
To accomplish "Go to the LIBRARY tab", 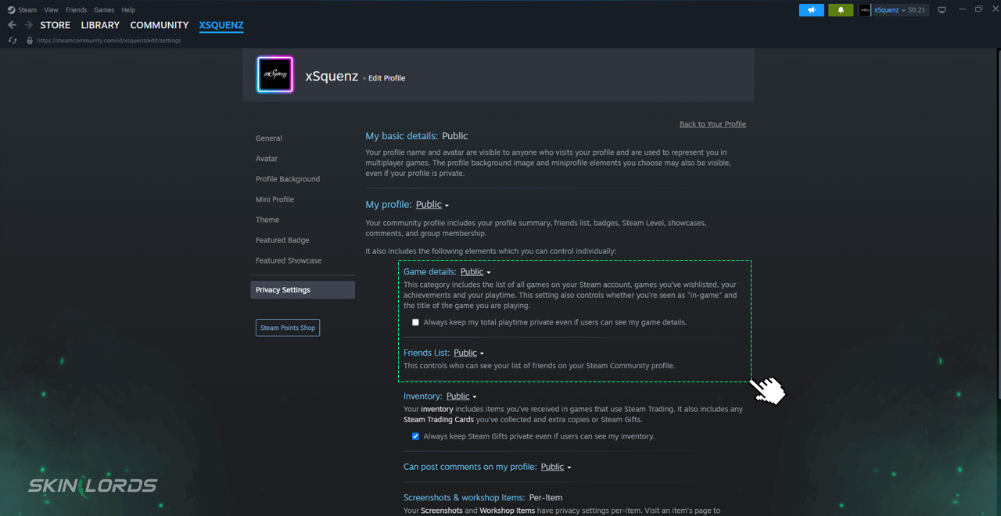I will point(100,25).
